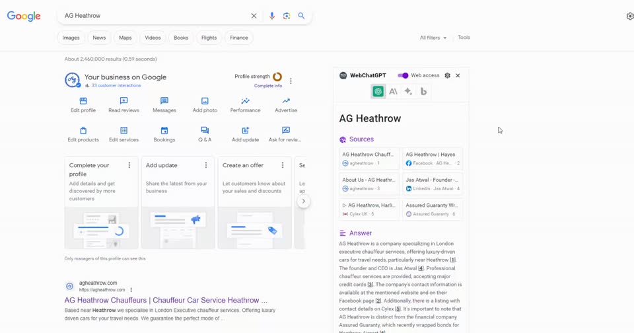Image resolution: width=634 pixels, height=333 pixels.
Task: Select ChatGPT model icon in WebChatGPT
Action: click(378, 91)
